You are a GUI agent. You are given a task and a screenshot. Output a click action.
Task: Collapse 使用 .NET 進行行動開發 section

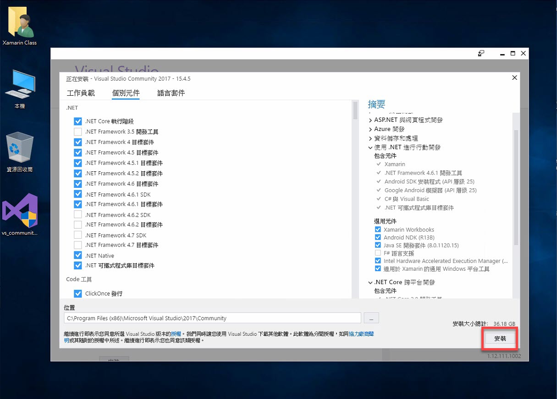click(x=370, y=148)
